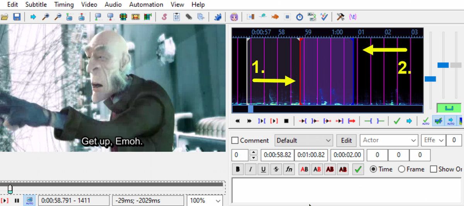464x206 pixels.
Task: Open the Spell Checker checkmark icon
Action: [x=324, y=17]
